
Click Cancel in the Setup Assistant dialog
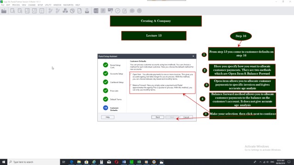(x=186, y=117)
